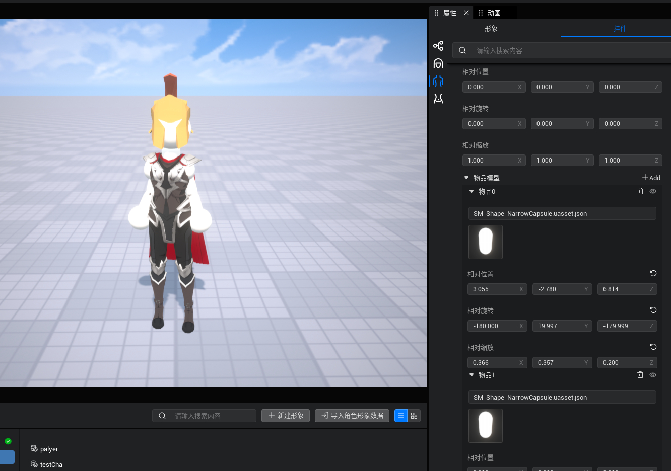Screen dimensions: 671x471
Task: Click the top 相对旋转 Z field
Action: tap(630, 124)
